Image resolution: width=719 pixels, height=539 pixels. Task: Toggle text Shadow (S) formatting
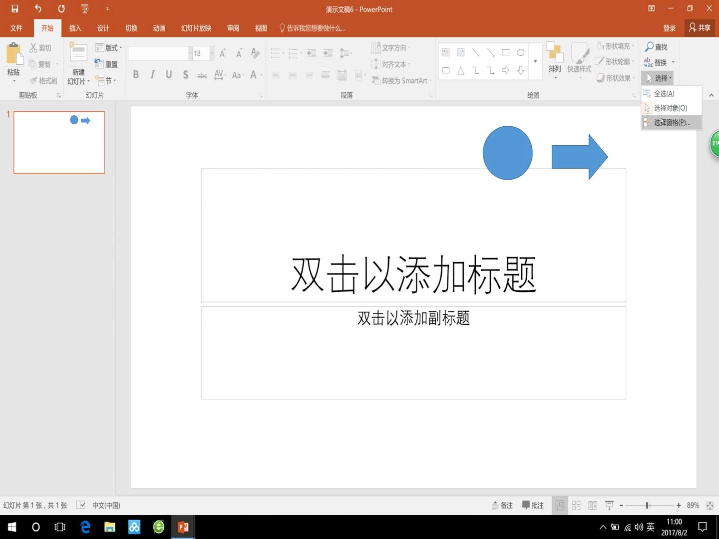(x=185, y=75)
